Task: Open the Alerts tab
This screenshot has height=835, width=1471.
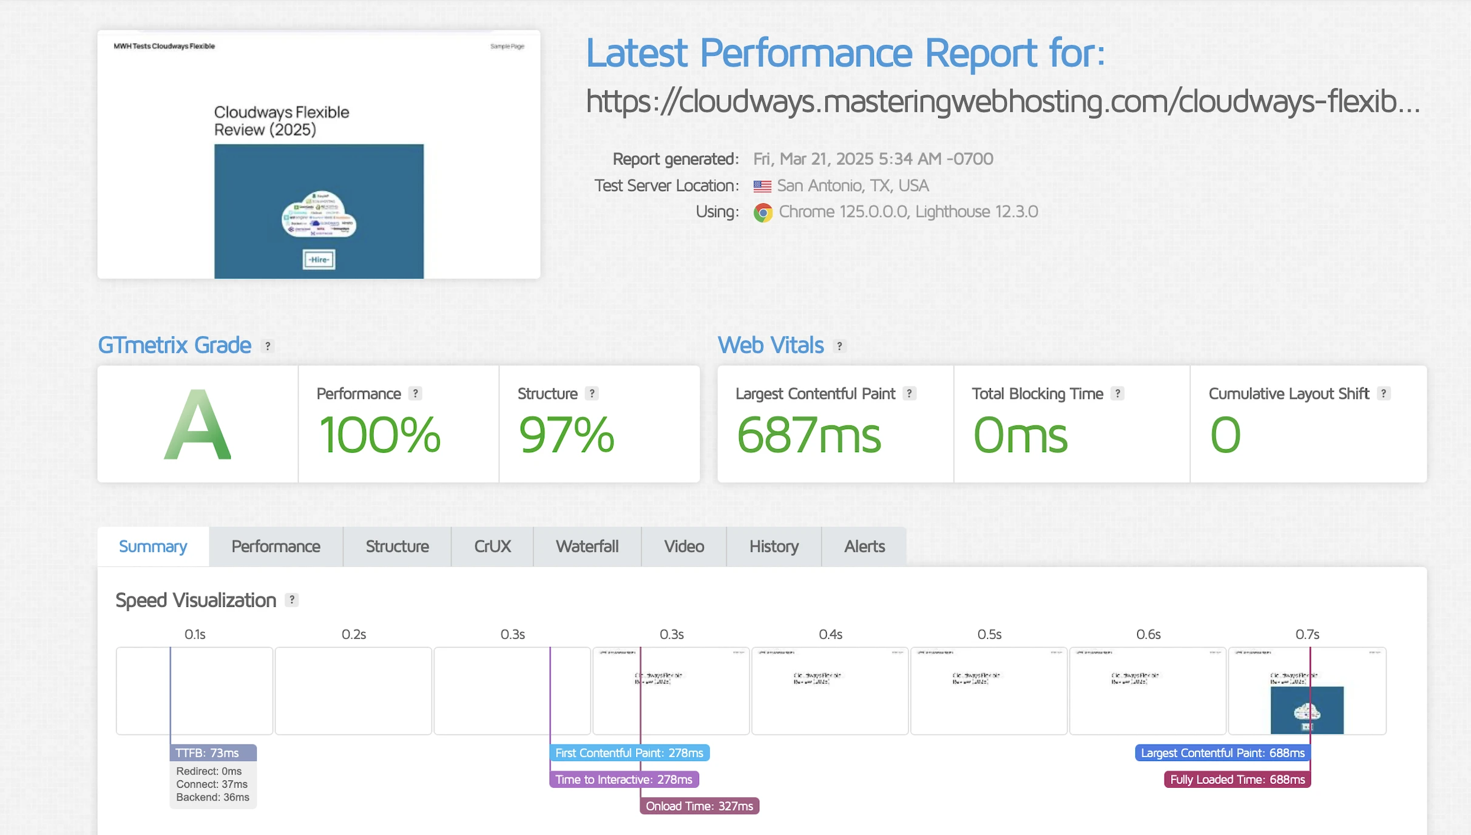Action: [x=864, y=546]
